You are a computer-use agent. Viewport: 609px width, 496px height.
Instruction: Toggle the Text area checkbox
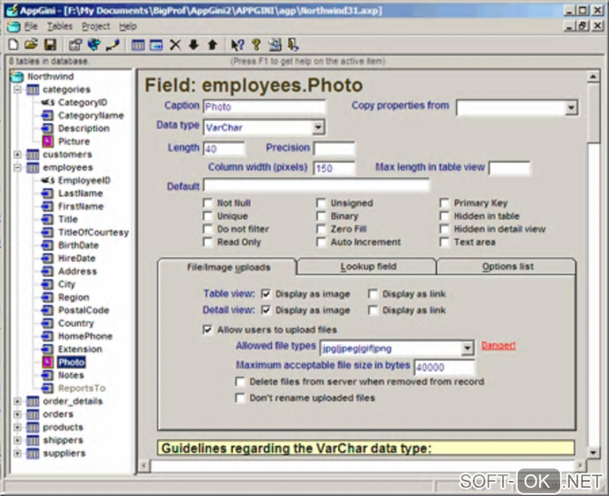[444, 242]
